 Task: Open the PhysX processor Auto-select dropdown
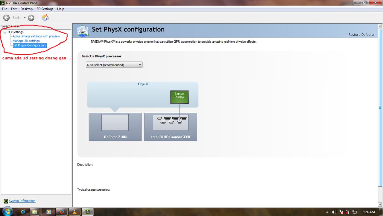pos(114,65)
